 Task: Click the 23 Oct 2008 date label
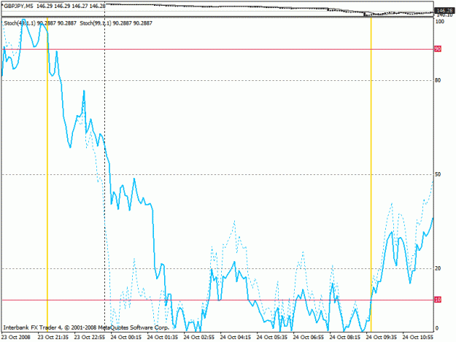(16, 337)
